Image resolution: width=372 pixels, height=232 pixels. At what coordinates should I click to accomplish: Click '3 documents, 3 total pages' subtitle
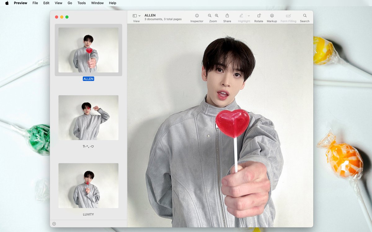(163, 19)
